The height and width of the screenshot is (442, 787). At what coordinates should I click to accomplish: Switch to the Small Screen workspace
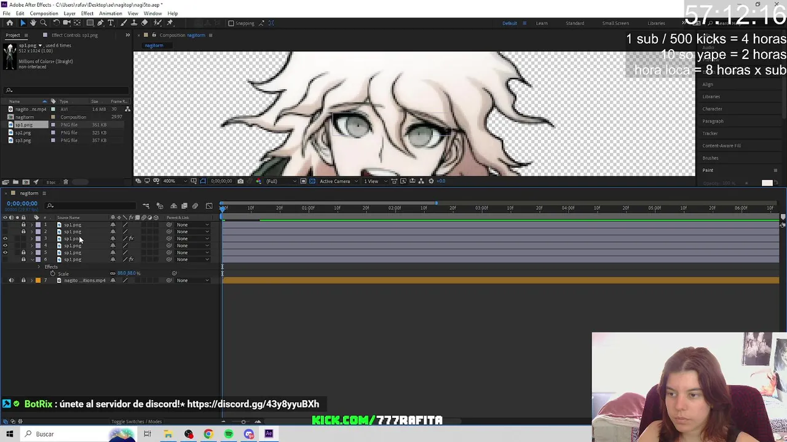tap(615, 23)
